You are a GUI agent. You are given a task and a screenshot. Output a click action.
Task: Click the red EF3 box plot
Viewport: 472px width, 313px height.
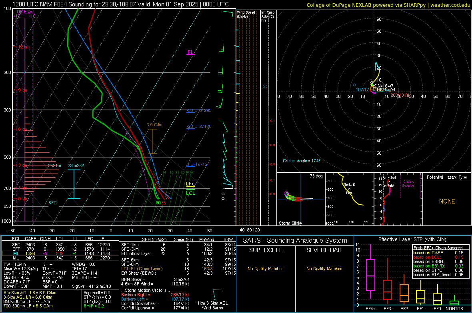pyautogui.click(x=387, y=289)
